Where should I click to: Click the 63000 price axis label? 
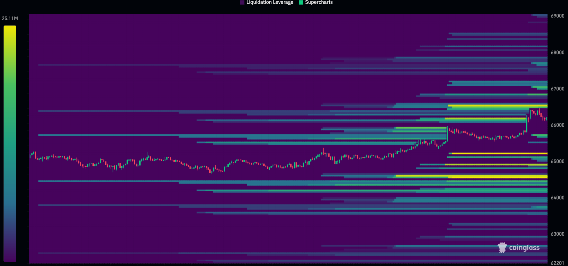[x=557, y=234]
